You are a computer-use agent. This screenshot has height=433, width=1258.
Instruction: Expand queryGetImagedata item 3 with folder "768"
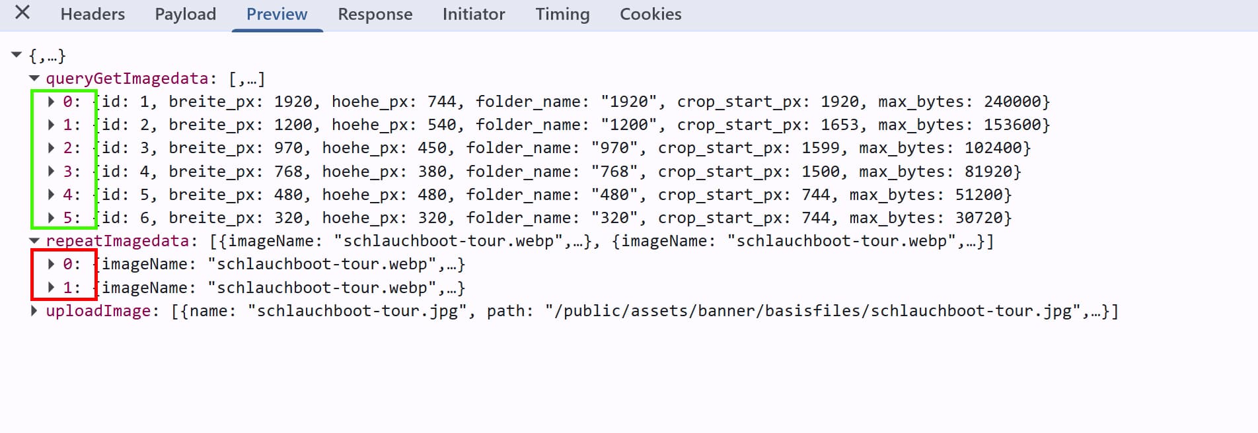pyautogui.click(x=51, y=172)
